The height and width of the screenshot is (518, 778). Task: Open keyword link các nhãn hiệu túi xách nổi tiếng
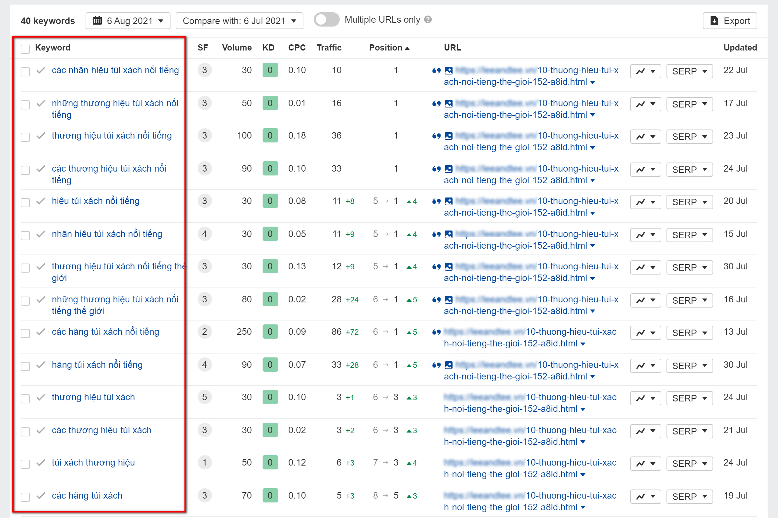pos(115,70)
